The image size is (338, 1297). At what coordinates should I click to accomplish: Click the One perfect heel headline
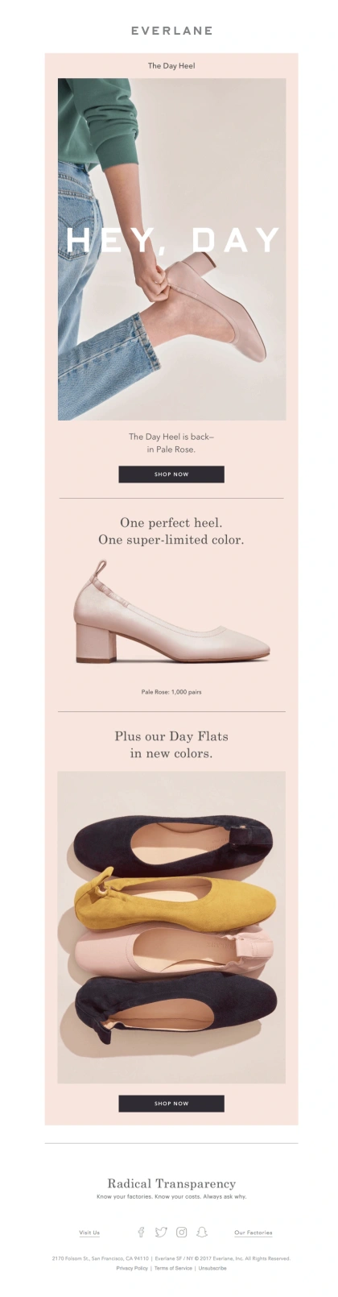(x=171, y=523)
